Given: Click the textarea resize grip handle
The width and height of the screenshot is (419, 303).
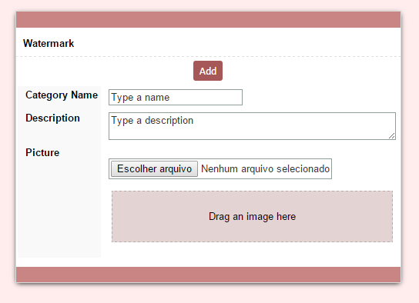Looking at the screenshot, I should (392, 136).
